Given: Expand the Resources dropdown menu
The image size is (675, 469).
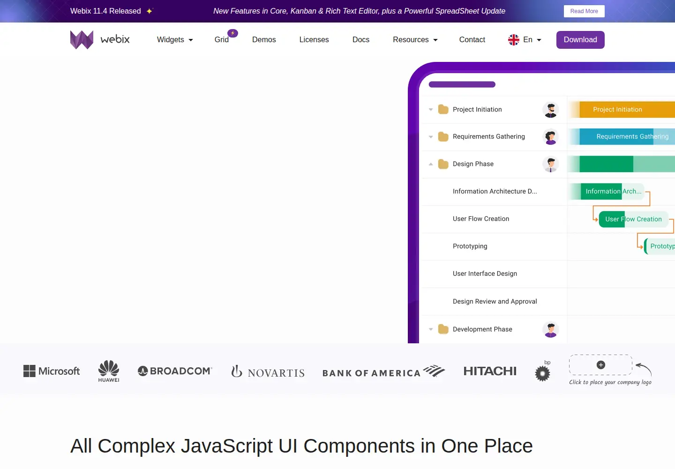Looking at the screenshot, I should 415,40.
